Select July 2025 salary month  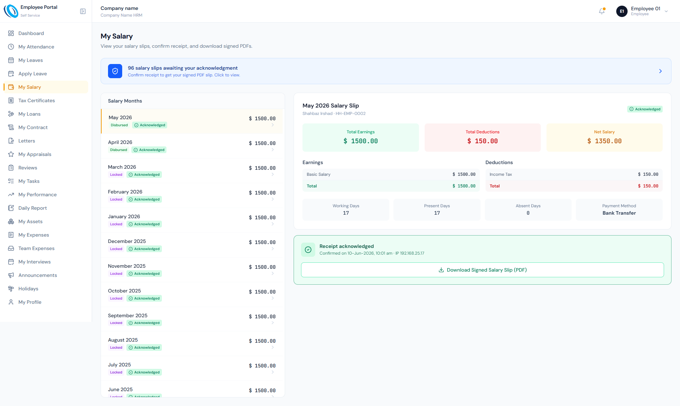tap(193, 368)
